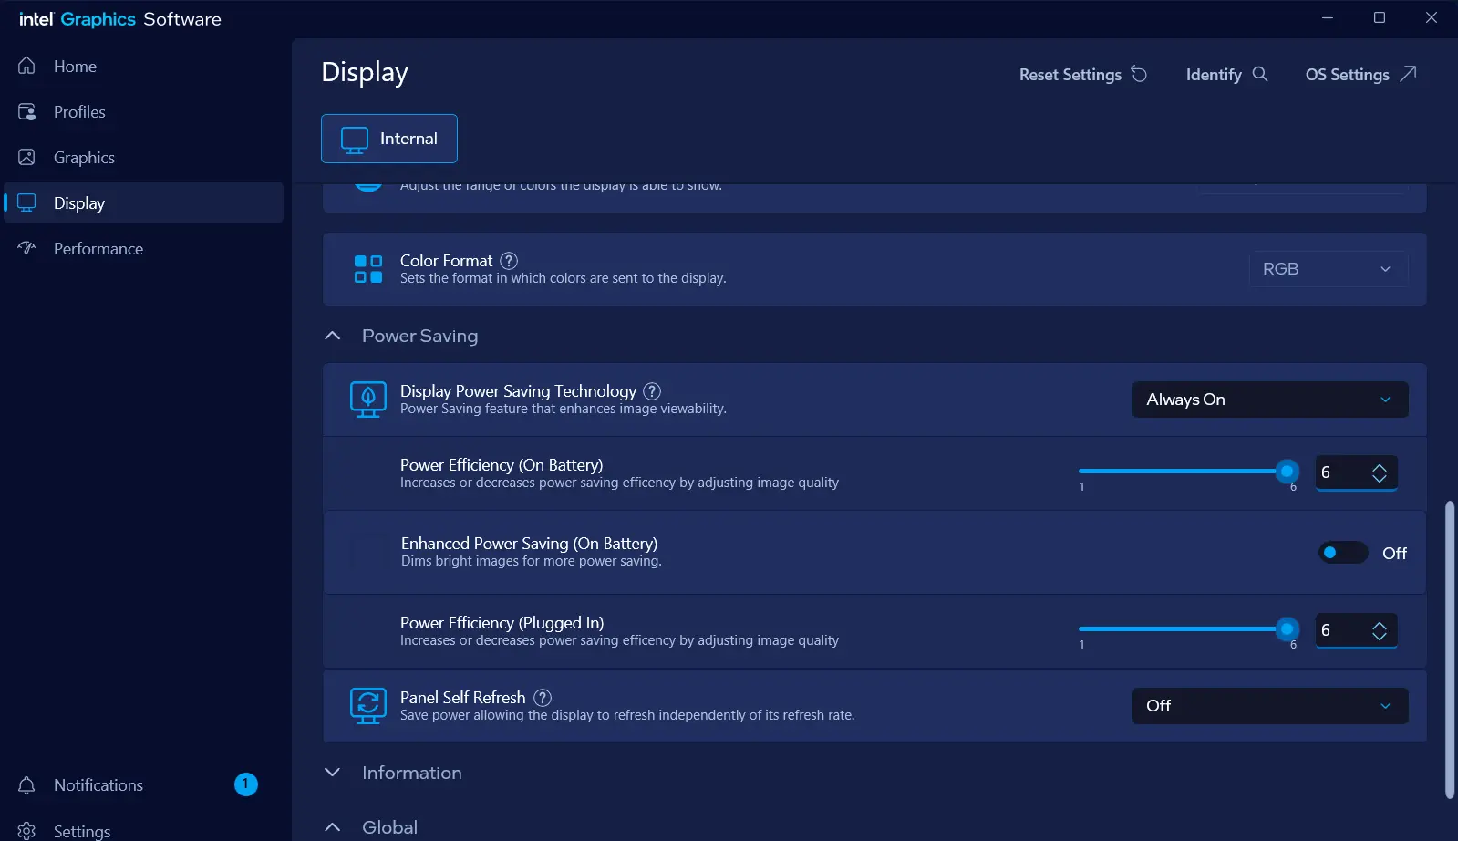The height and width of the screenshot is (841, 1458).
Task: Click the Panel Self Refresh help icon
Action: point(543,698)
